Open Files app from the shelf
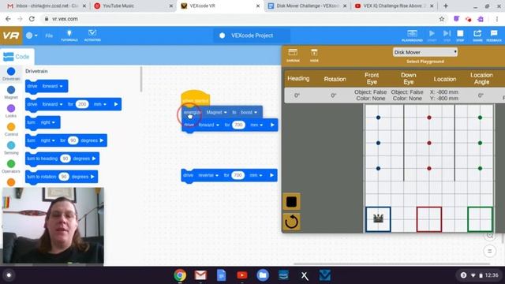This screenshot has height=284, width=505. 263,275
